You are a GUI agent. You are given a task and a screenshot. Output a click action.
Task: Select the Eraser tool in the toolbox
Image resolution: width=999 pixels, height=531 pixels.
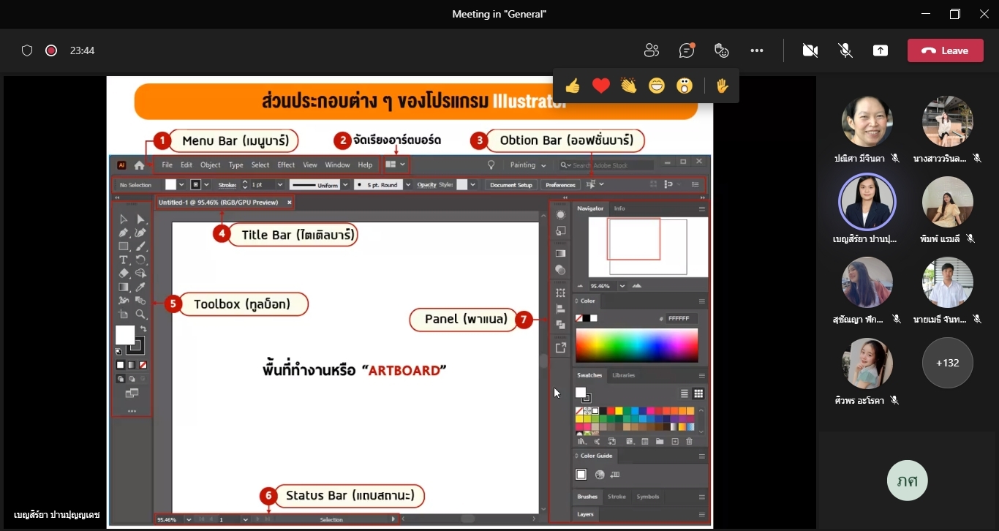point(124,274)
